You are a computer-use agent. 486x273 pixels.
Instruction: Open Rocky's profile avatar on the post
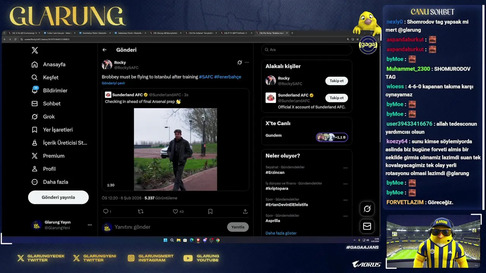[x=107, y=65]
